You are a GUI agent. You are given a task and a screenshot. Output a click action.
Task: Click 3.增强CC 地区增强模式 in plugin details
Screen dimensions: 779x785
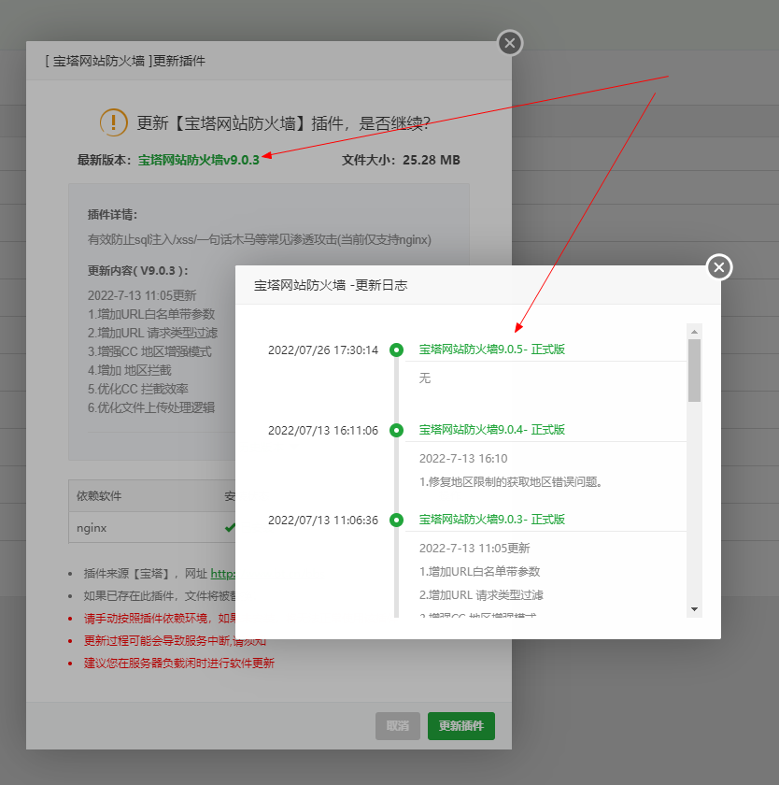point(149,351)
